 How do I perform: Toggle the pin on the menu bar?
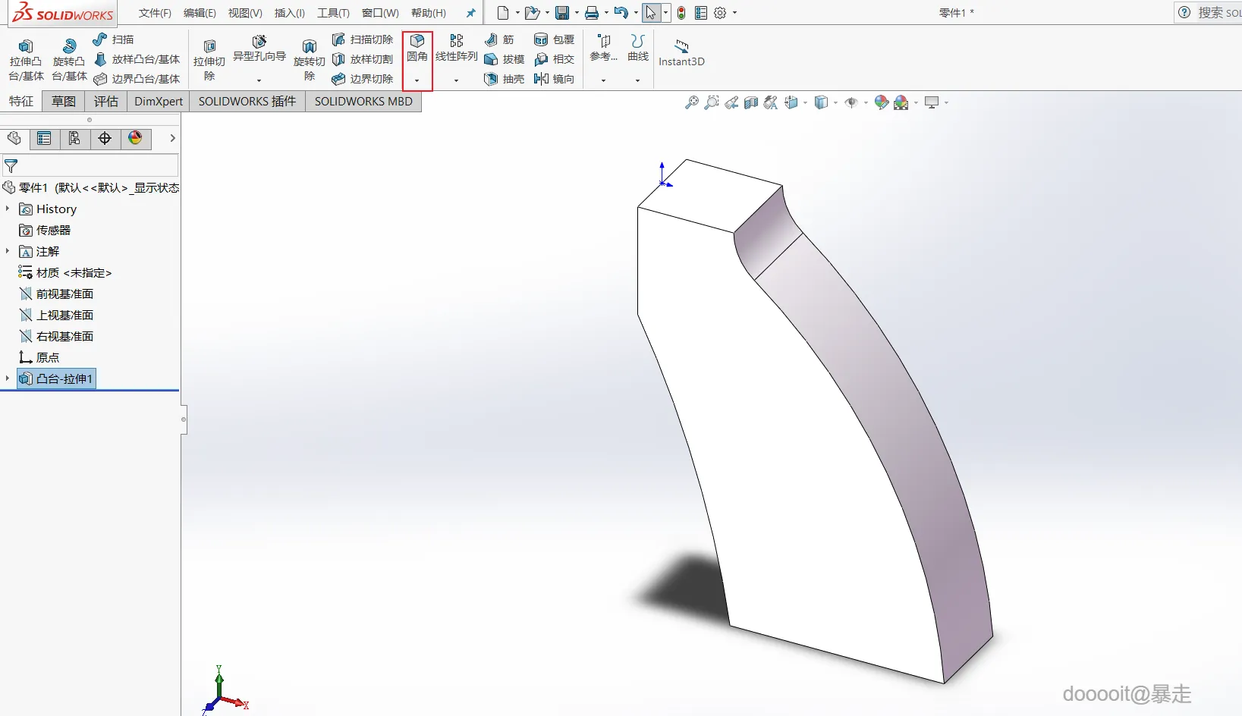tap(470, 13)
